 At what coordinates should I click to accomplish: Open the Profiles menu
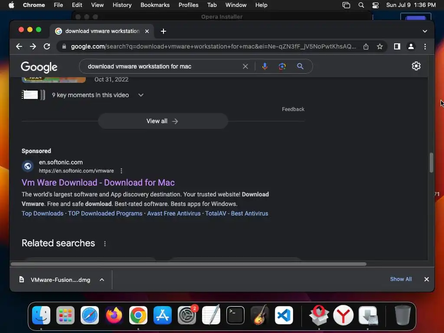pyautogui.click(x=188, y=5)
